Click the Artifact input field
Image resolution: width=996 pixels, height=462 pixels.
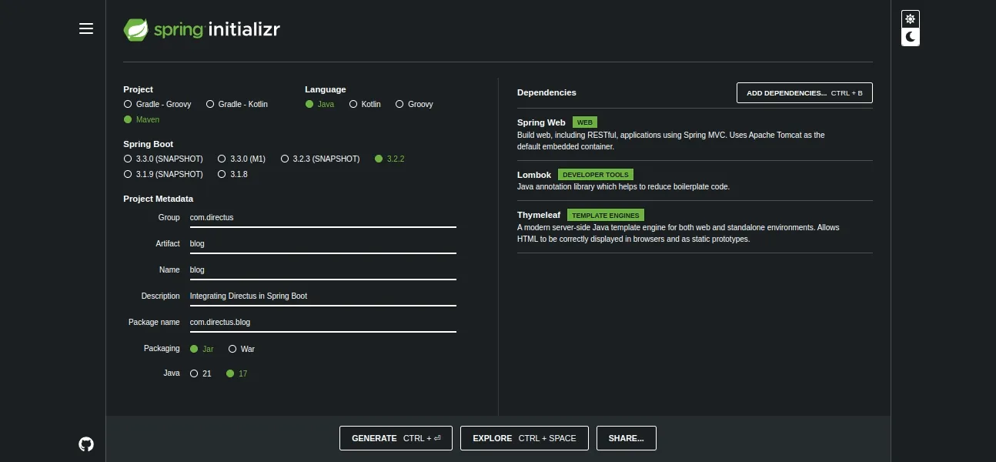[323, 243]
